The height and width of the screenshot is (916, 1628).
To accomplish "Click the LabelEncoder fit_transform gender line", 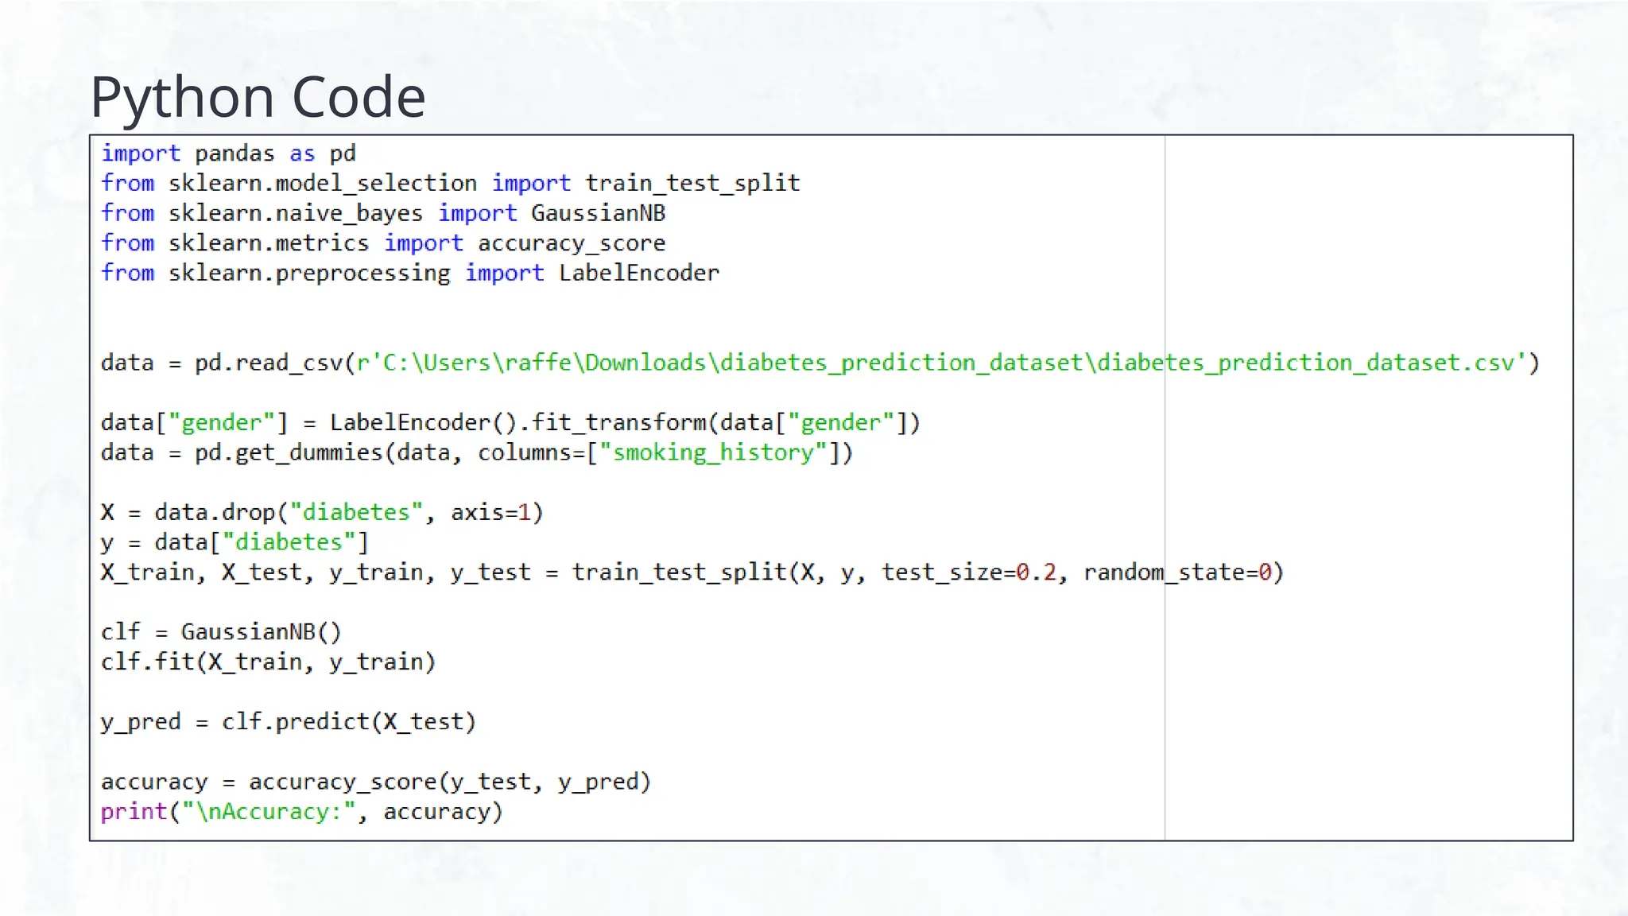I will point(510,422).
